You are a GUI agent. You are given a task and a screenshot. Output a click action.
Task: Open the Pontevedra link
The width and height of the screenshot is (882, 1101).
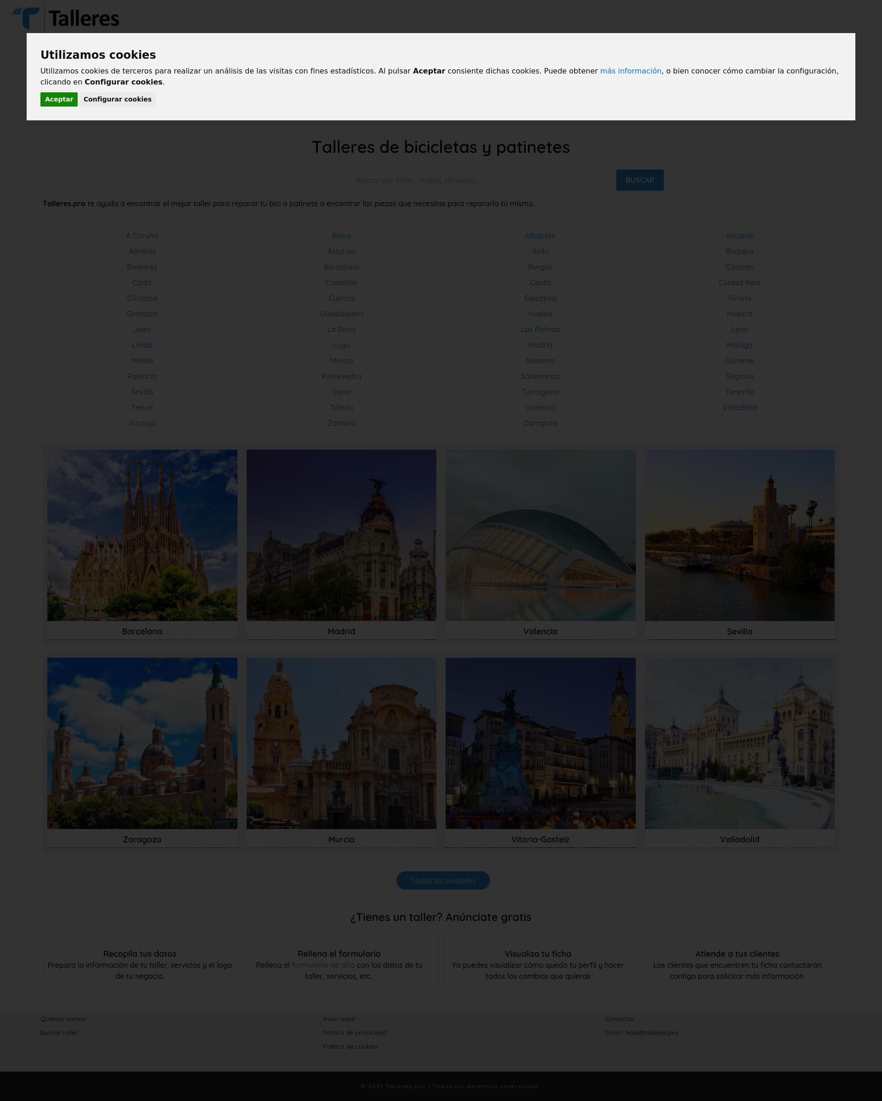pyautogui.click(x=341, y=376)
